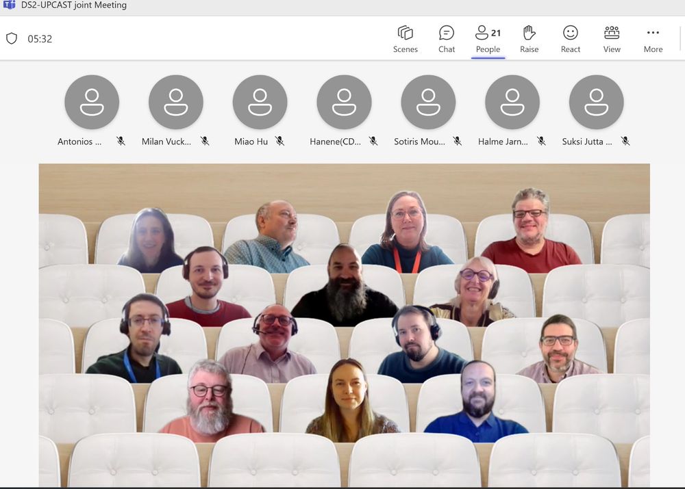This screenshot has height=489, width=685.
Task: Select Milan Vuck... participant avatar
Action: pos(176,102)
